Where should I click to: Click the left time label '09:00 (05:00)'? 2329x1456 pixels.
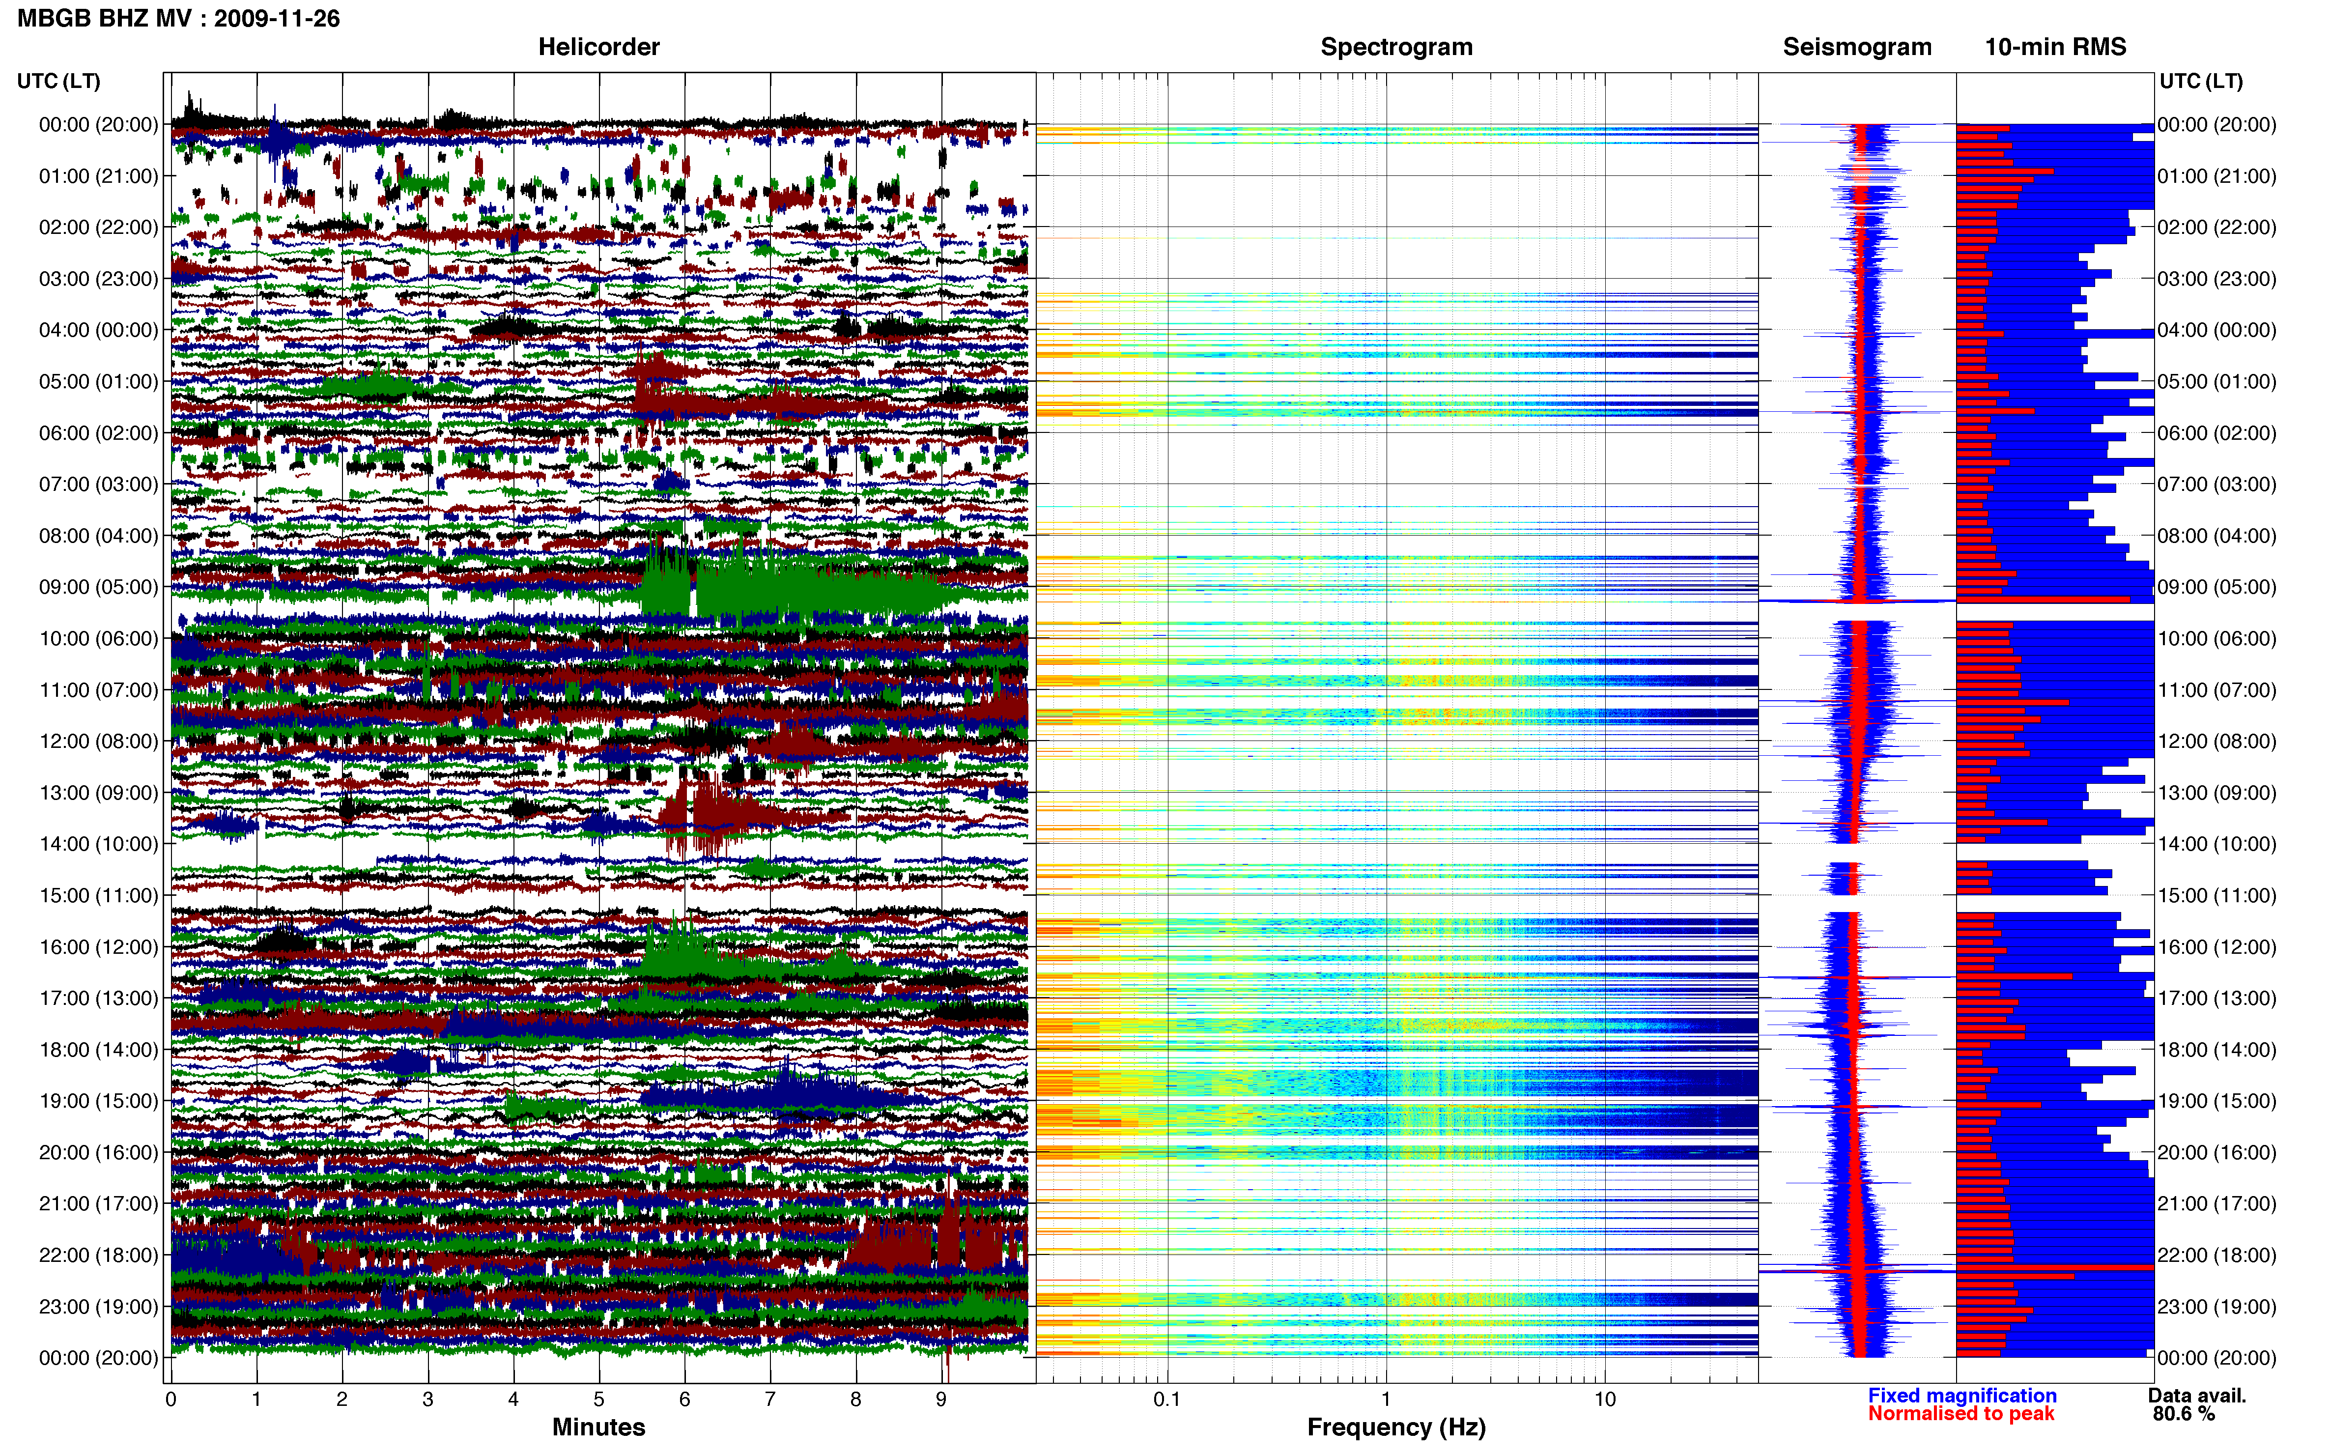[98, 587]
